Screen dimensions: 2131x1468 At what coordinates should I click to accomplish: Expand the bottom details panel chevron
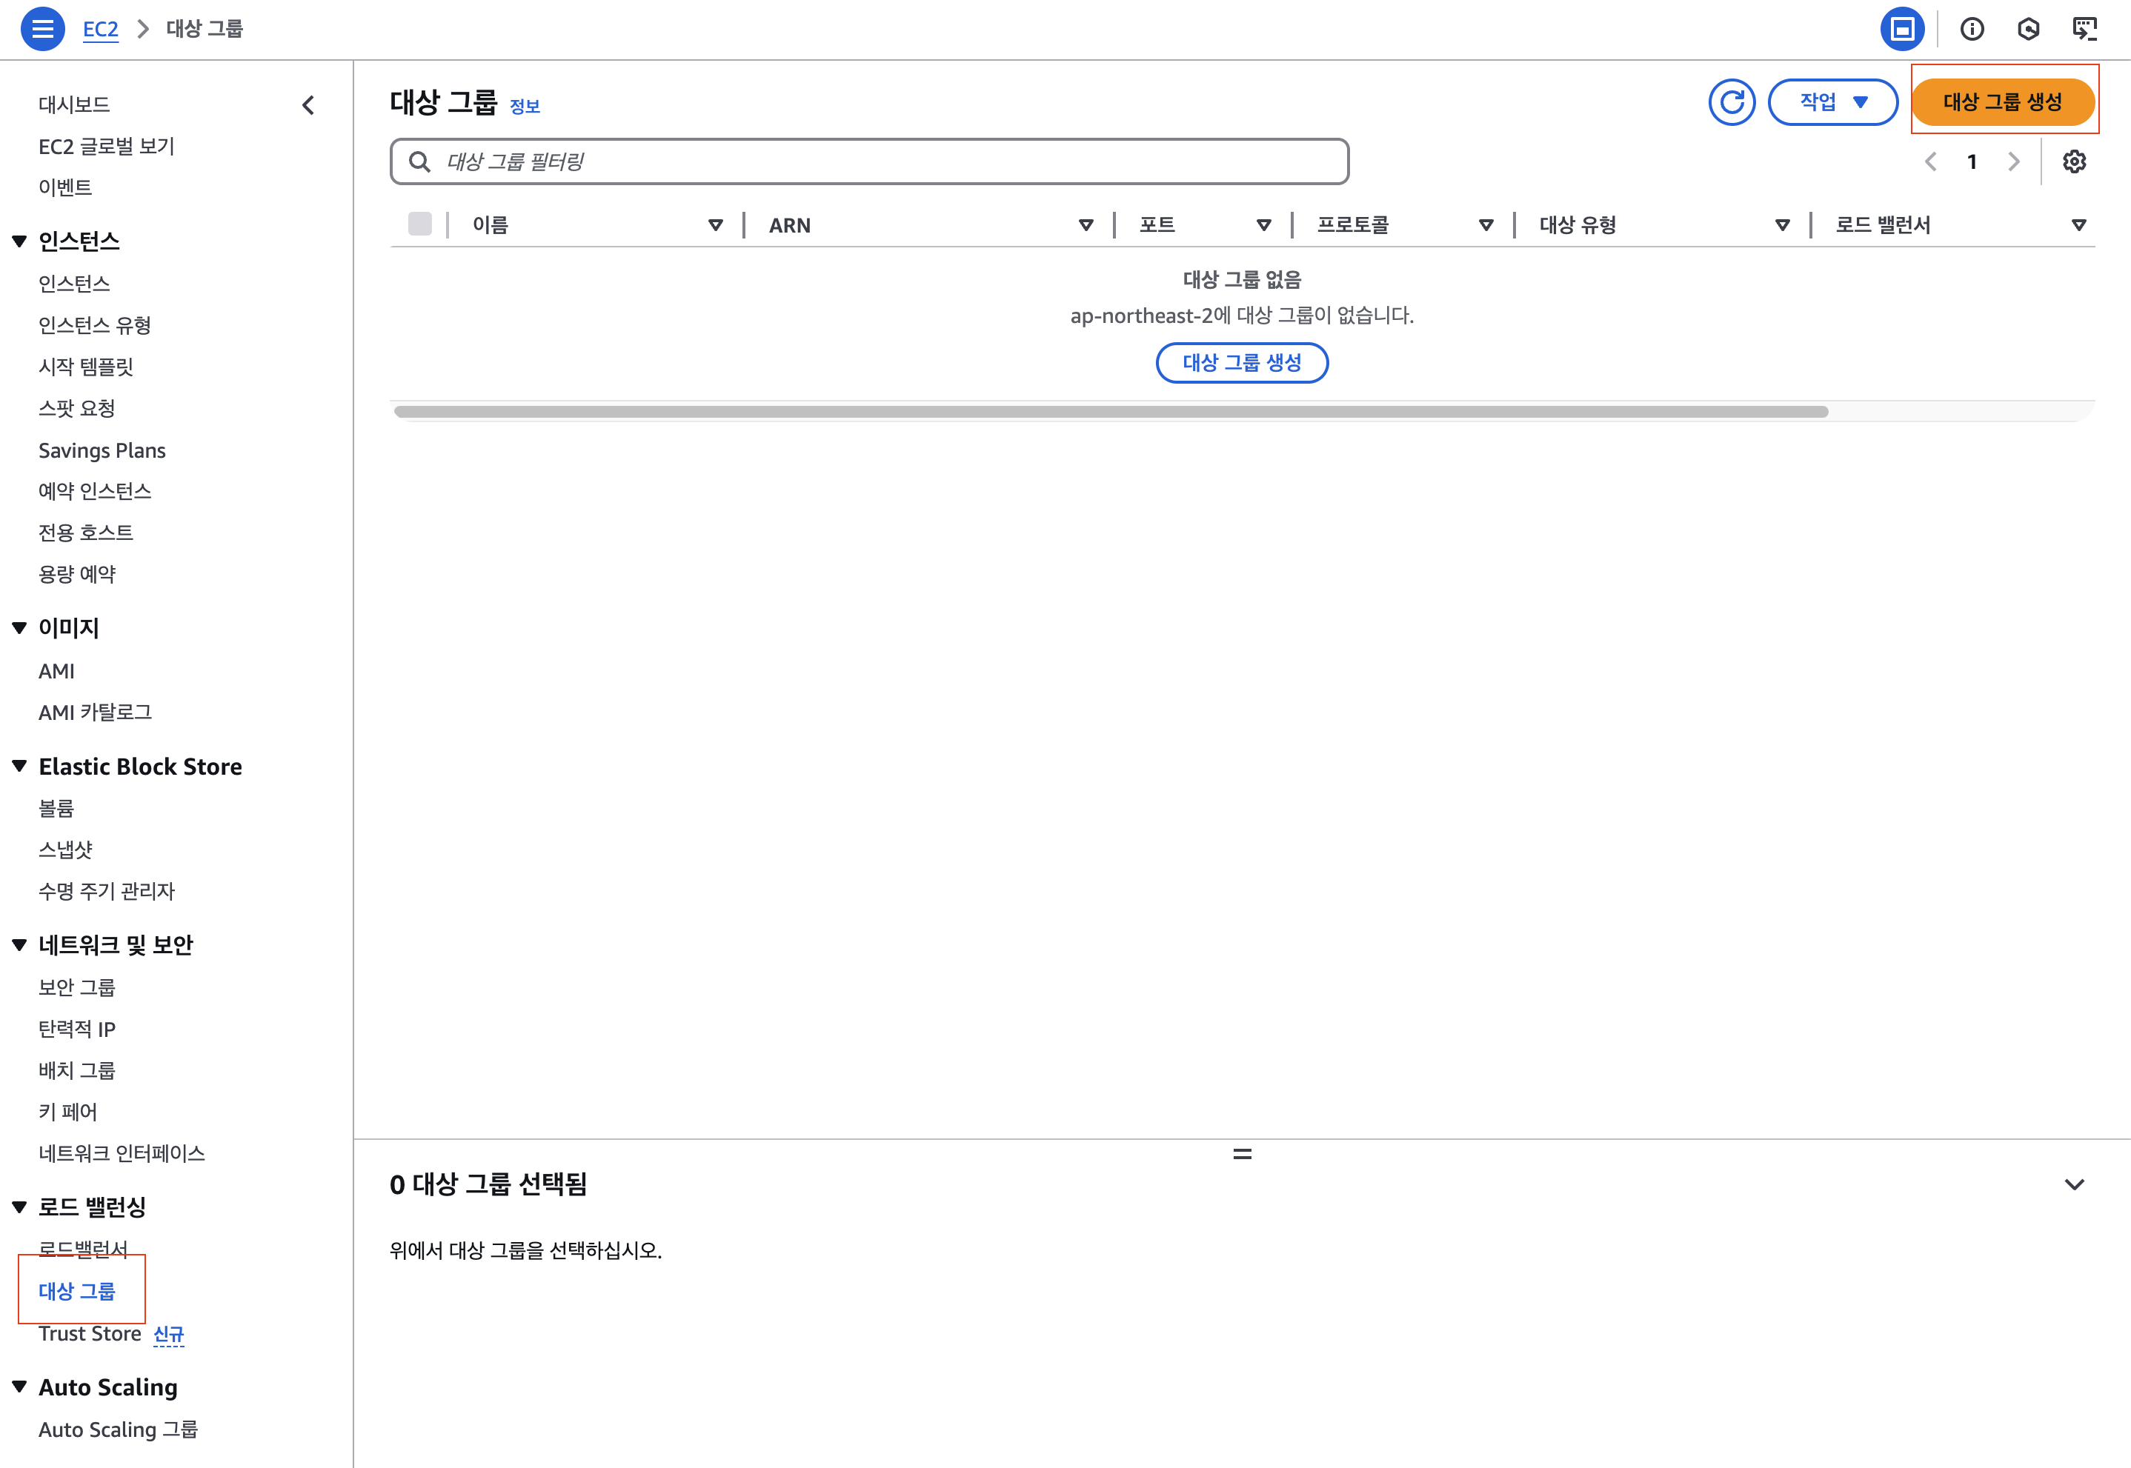click(x=2074, y=1185)
